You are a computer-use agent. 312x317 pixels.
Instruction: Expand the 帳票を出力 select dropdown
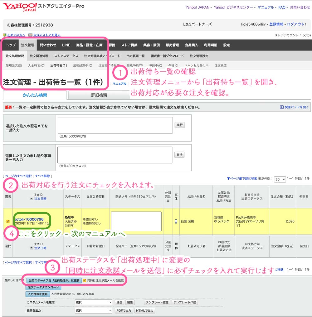click(93, 310)
